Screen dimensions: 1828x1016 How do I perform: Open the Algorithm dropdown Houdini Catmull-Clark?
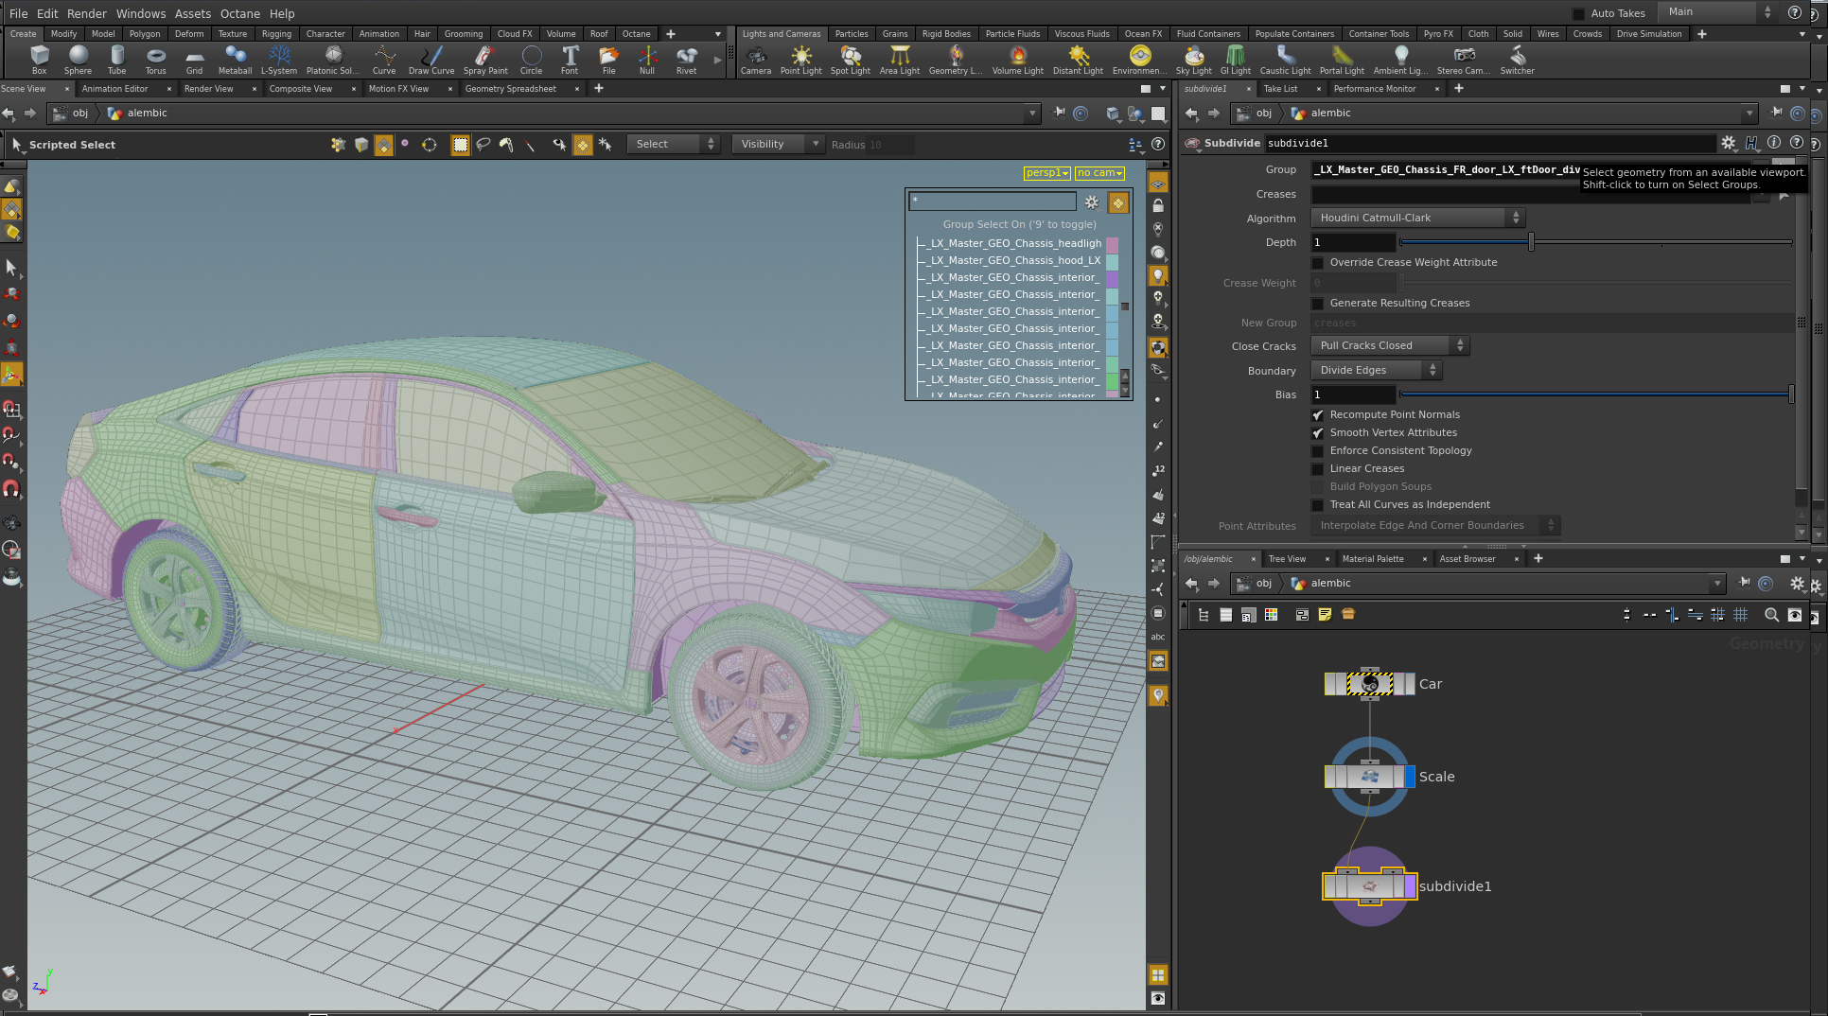[x=1417, y=218]
